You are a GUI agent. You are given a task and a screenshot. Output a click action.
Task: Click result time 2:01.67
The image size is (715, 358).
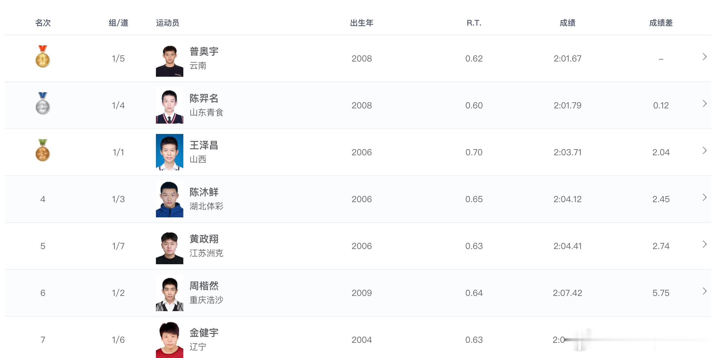[x=568, y=58]
